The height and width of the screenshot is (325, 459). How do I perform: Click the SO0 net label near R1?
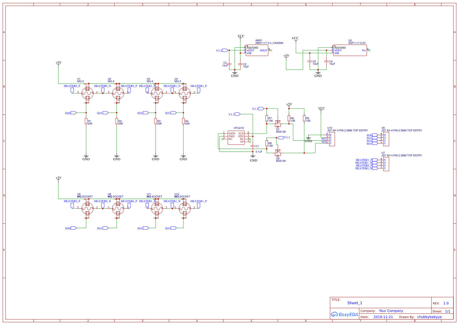tap(70, 113)
